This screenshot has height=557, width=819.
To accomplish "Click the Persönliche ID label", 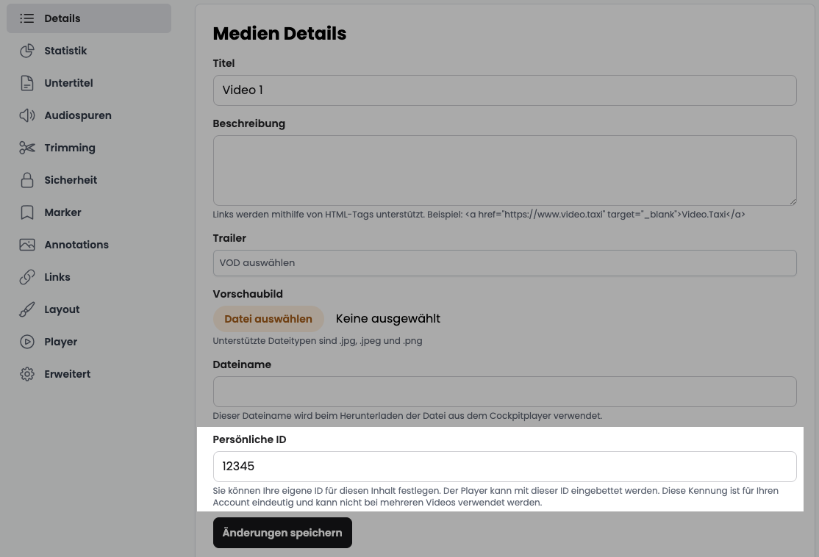I will [x=250, y=439].
